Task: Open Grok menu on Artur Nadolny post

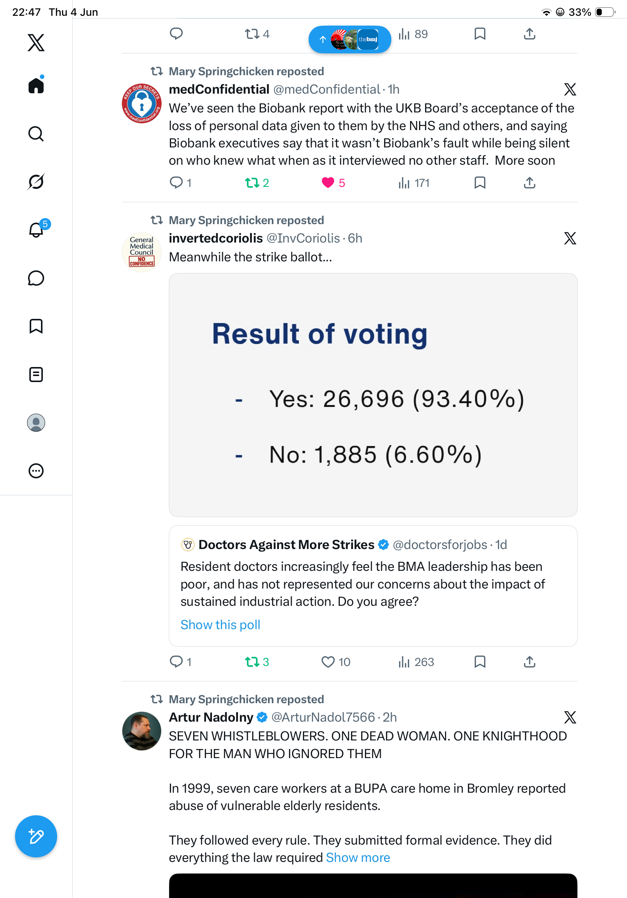Action: (x=570, y=717)
